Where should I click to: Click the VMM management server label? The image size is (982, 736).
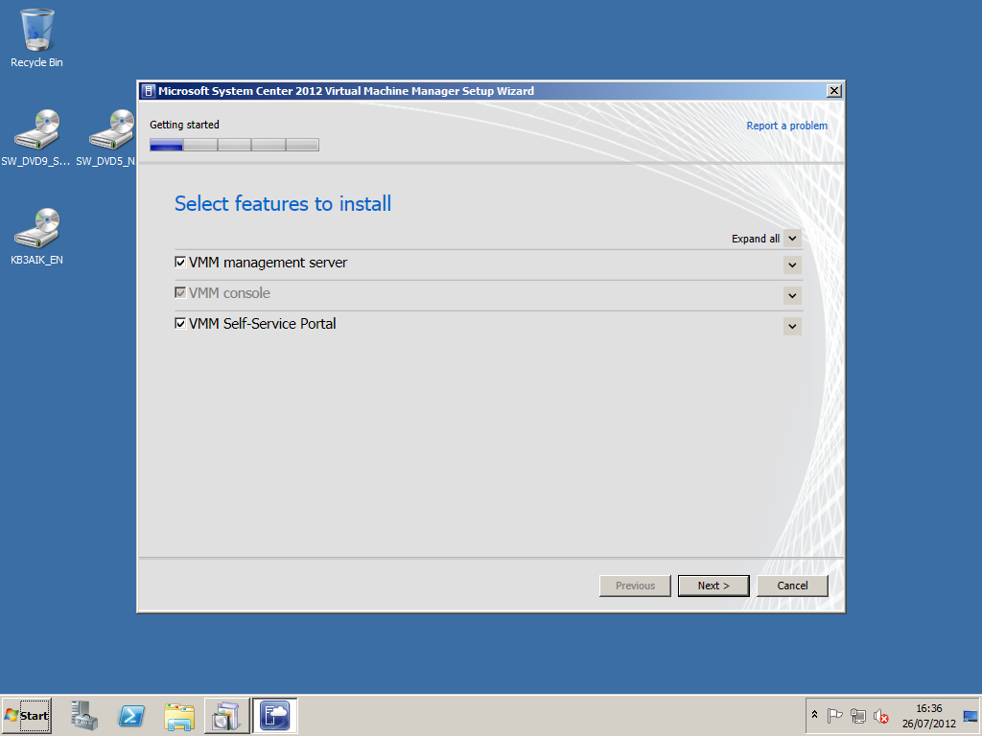coord(269,263)
